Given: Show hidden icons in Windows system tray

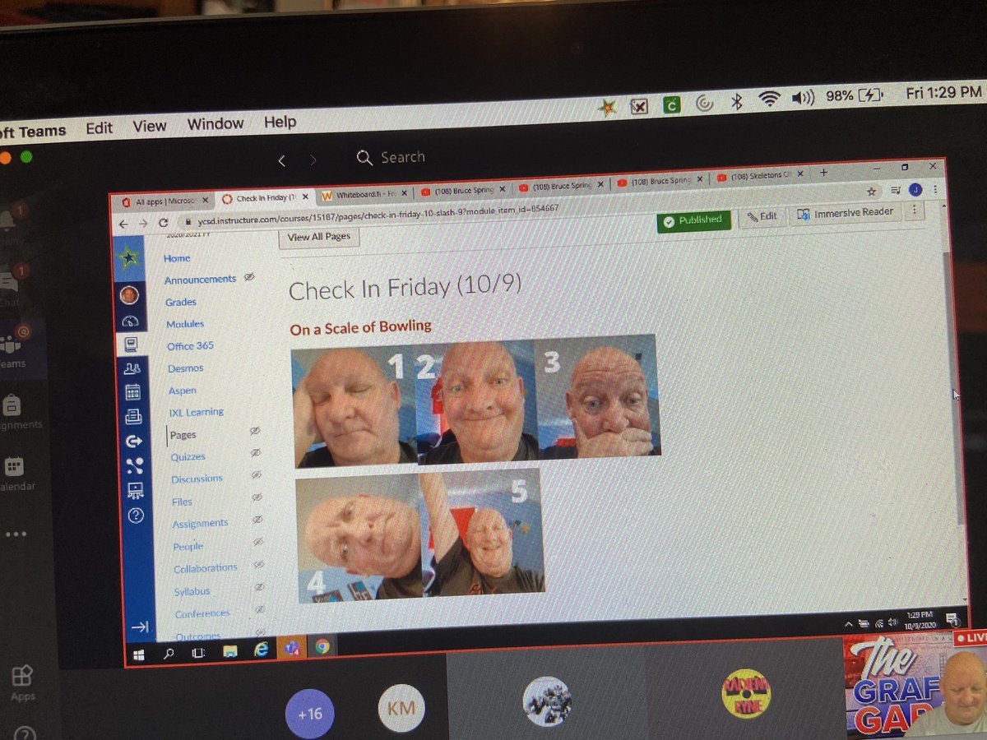Looking at the screenshot, I should 847,624.
